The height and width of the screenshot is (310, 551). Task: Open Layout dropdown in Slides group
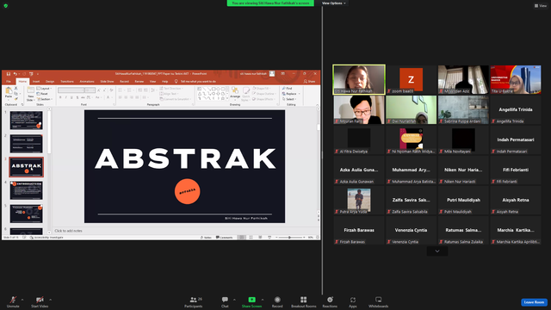tap(44, 89)
